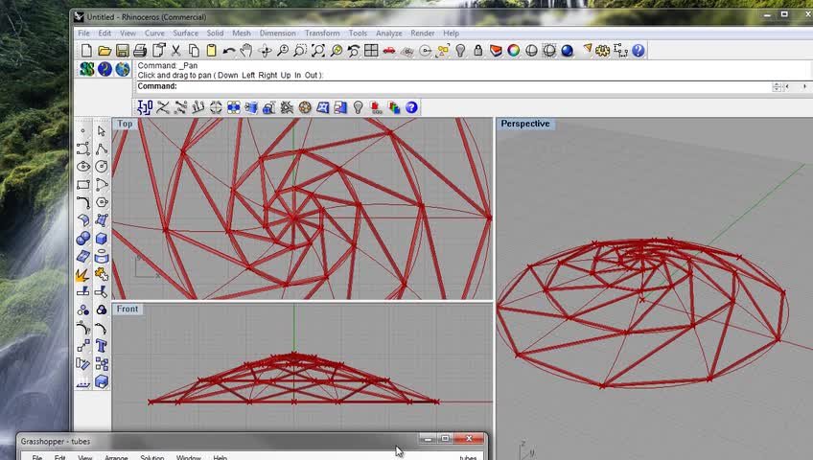Select the arrow pointer tool in sidebar
The image size is (813, 460).
click(101, 131)
